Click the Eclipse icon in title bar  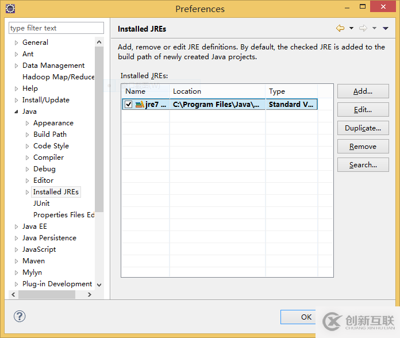coord(10,9)
